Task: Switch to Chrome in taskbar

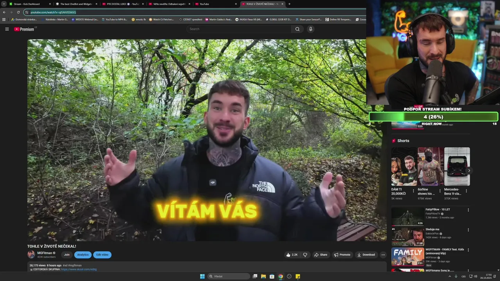Action: click(x=280, y=276)
